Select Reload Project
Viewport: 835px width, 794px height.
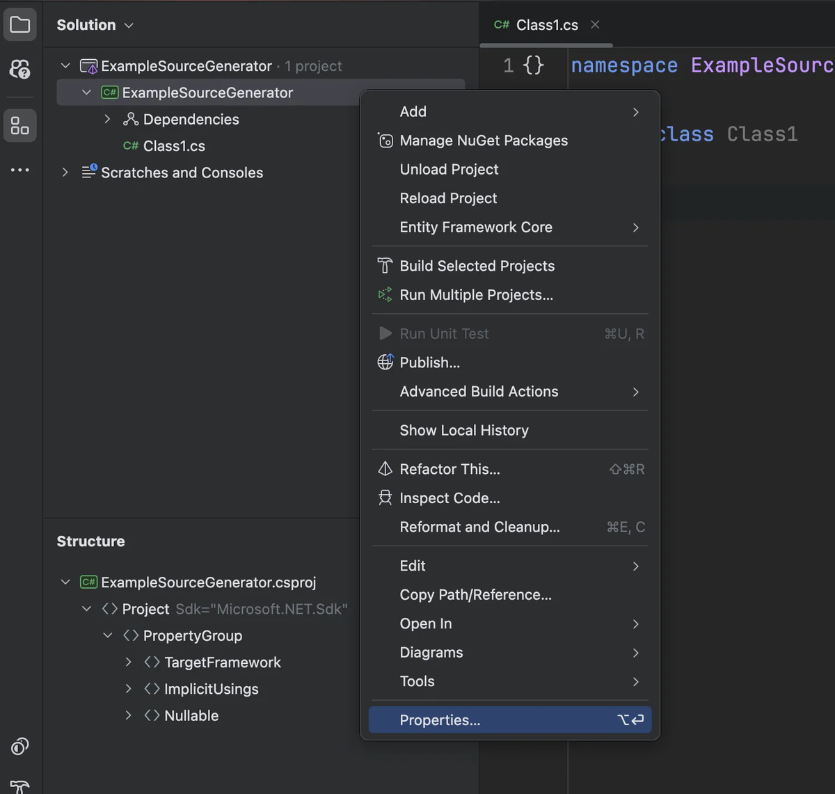510,198
